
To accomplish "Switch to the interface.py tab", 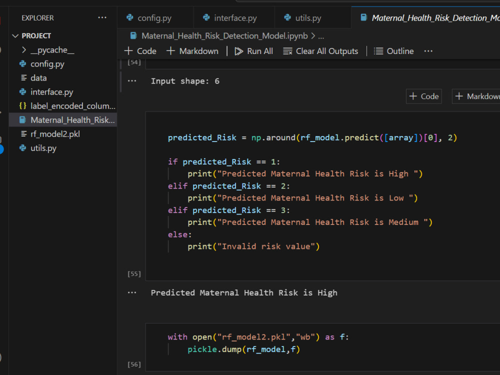I will [235, 18].
